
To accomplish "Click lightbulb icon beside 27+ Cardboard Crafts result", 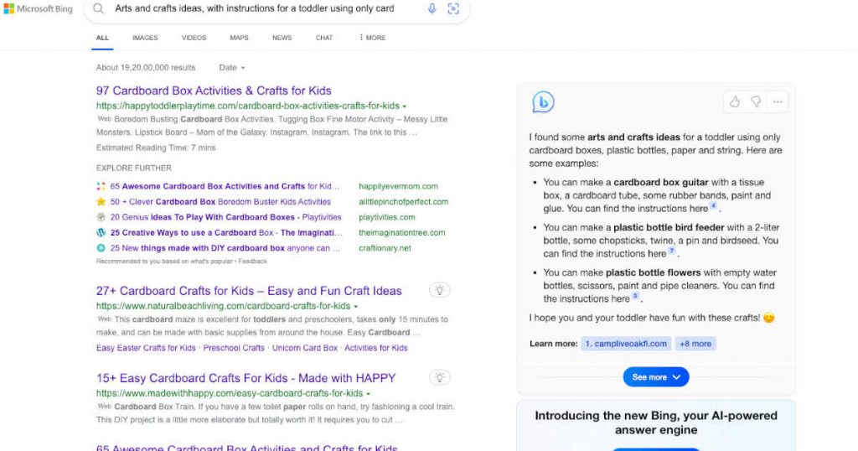I will pyautogui.click(x=439, y=290).
